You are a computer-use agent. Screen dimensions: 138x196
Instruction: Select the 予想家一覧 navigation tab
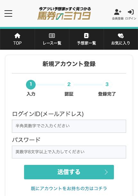87,39
